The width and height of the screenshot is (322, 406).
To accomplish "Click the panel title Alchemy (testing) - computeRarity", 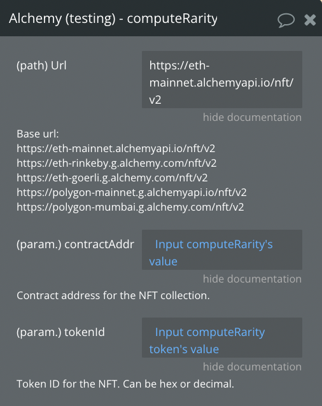I will pos(113,18).
